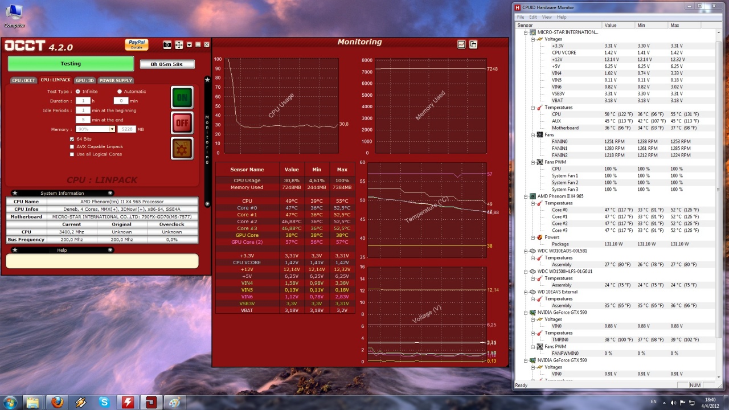The image size is (729, 410).
Task: Open Skype from the taskbar
Action: [104, 402]
